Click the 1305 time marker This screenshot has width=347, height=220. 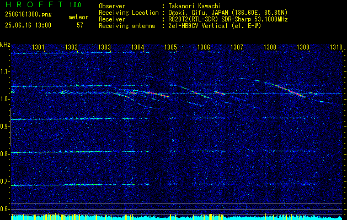[x=170, y=47]
